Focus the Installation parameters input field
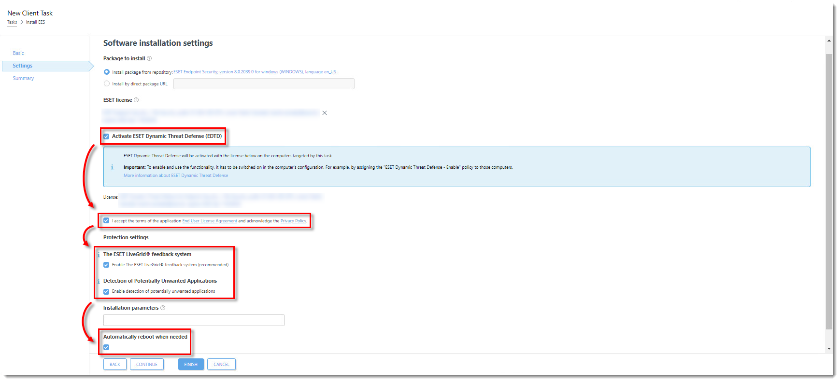 [194, 320]
